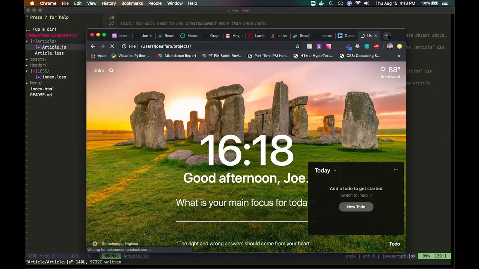Open PT PM Sprint Review bookmark
This screenshot has width=479, height=269.
click(x=221, y=56)
